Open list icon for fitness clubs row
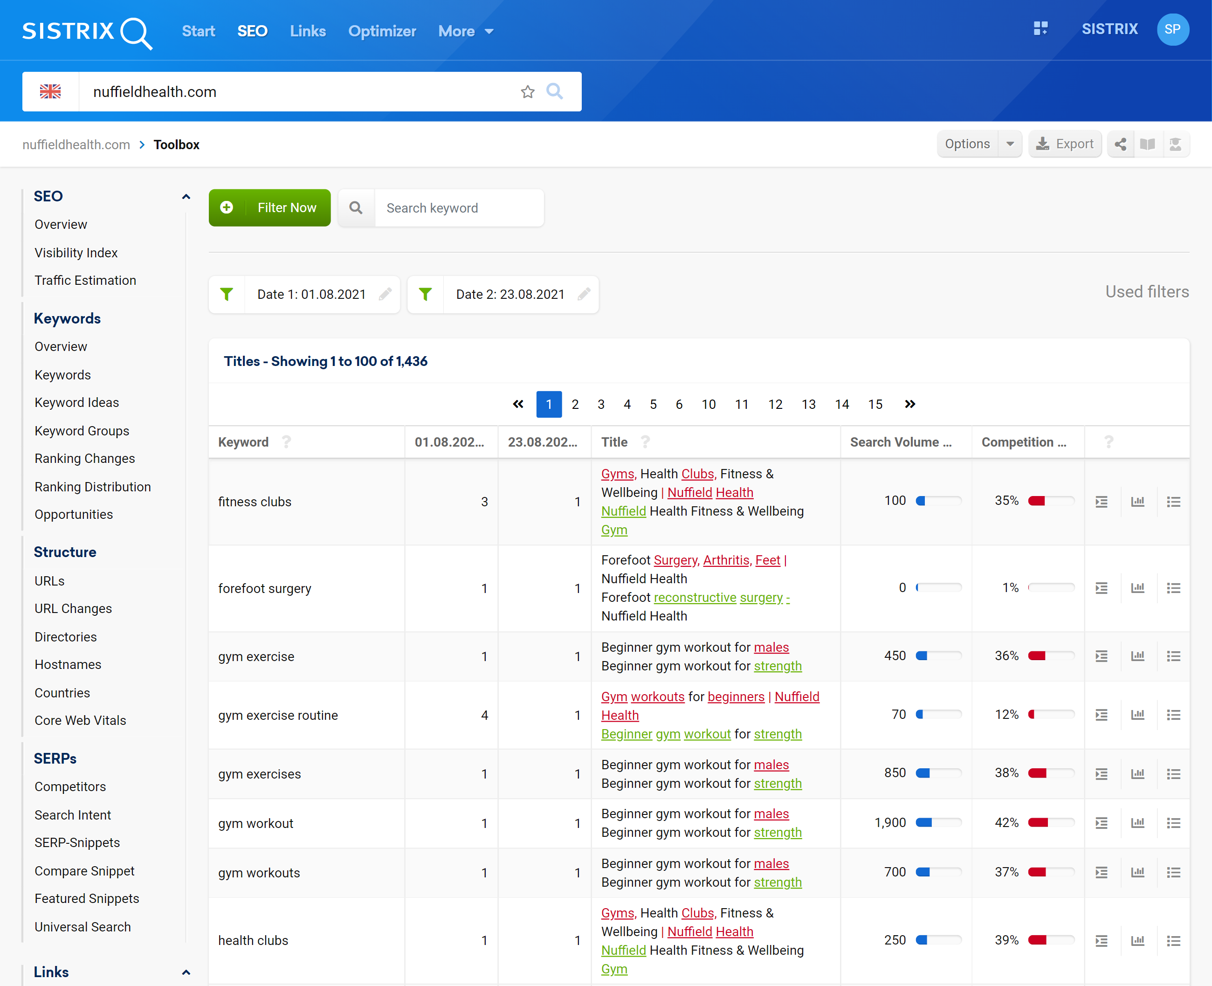This screenshot has height=986, width=1212. [x=1174, y=502]
